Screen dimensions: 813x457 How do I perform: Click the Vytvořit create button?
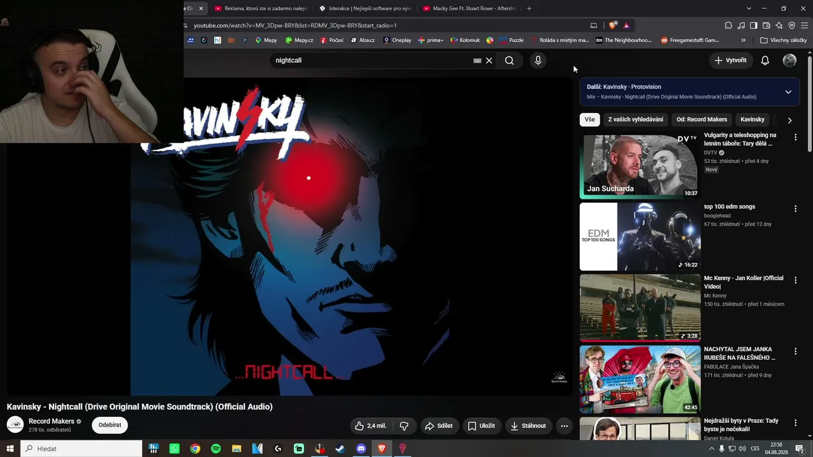[730, 60]
